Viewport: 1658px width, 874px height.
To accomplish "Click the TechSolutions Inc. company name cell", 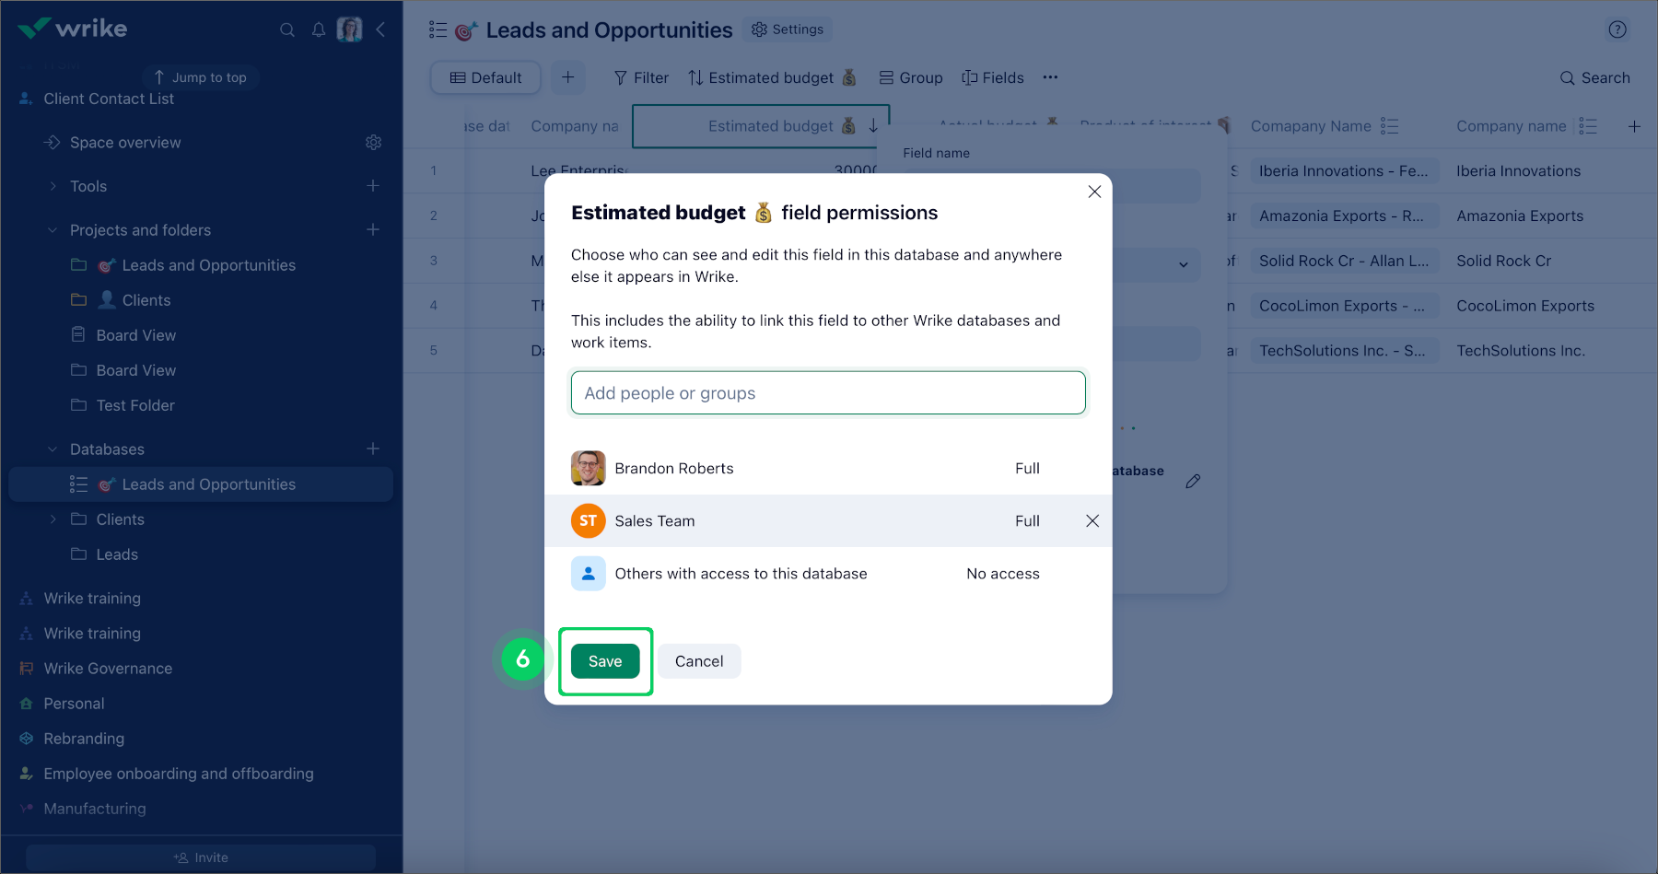I will pyautogui.click(x=1521, y=351).
